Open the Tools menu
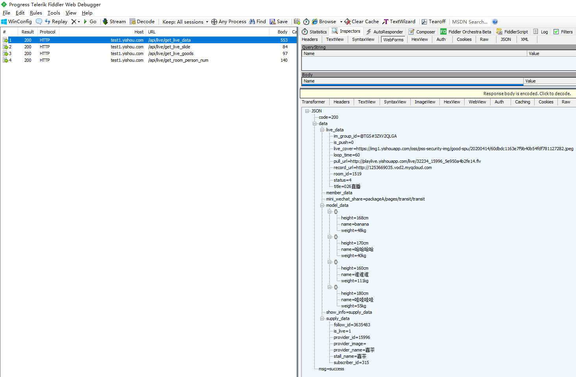The image size is (576, 377). [x=54, y=13]
